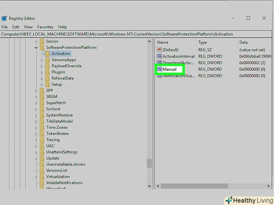Click the Registry Editor app icon in title bar
The height and width of the screenshot is (205, 274).
click(x=4, y=18)
